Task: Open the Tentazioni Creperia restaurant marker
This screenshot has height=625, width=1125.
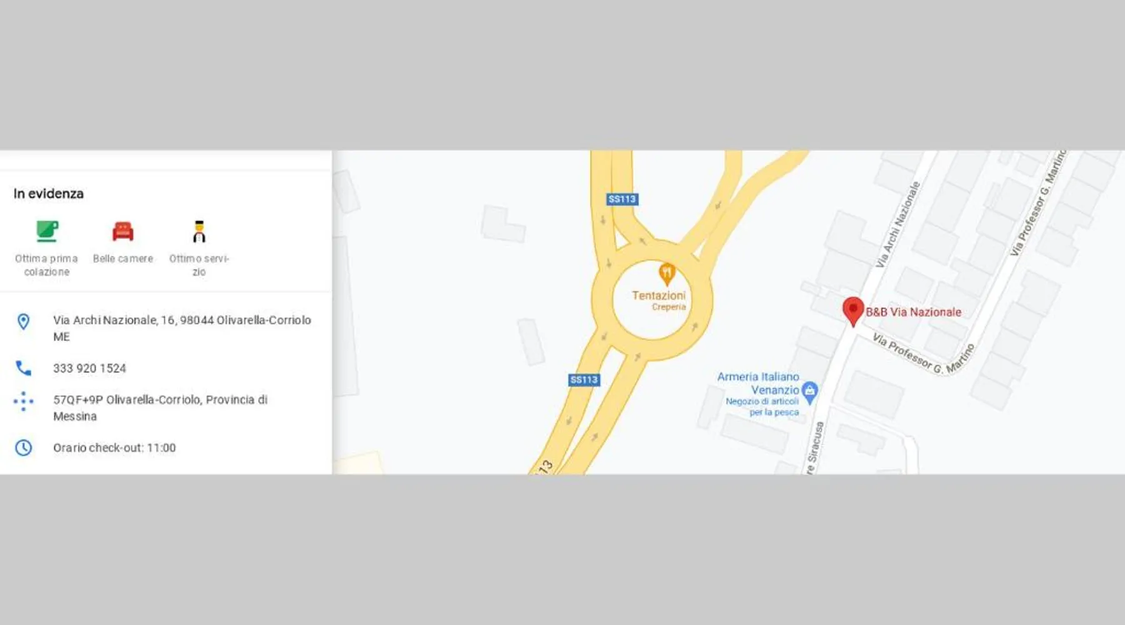Action: tap(667, 274)
